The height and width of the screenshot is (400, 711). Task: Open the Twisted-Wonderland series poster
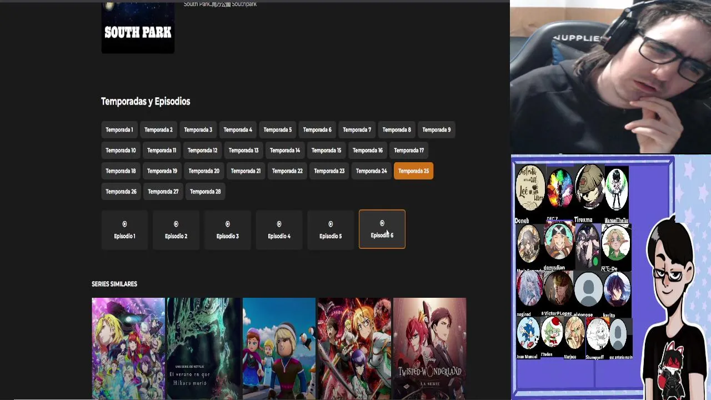[429, 349]
